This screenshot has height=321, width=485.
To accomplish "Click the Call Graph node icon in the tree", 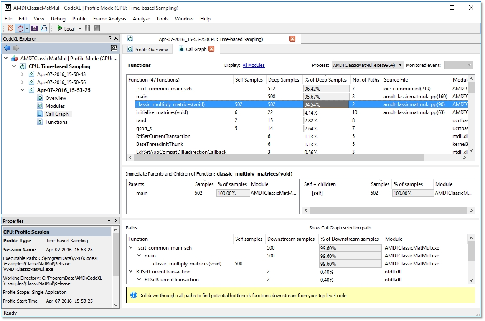I will tap(40, 114).
